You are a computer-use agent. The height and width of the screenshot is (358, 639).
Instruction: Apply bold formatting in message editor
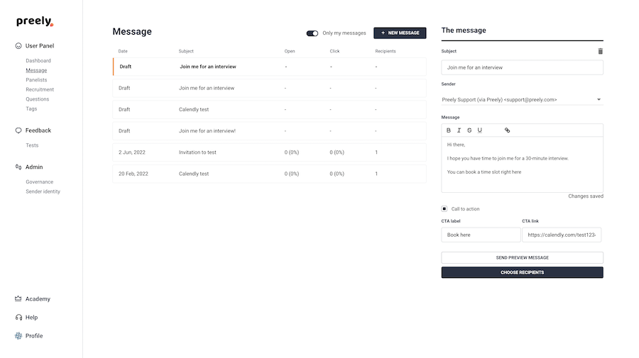point(448,130)
